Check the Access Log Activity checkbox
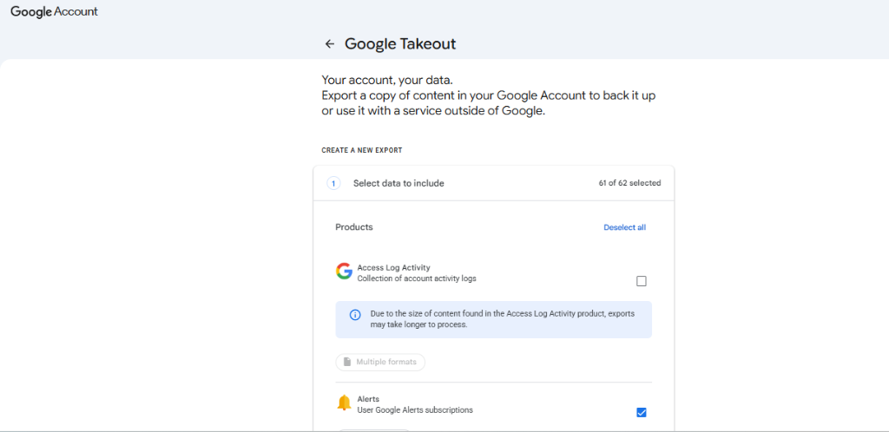The height and width of the screenshot is (432, 889). coord(642,281)
